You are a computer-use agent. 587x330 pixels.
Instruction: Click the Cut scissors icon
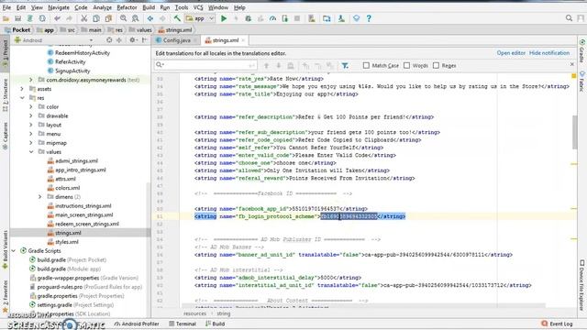[83, 18]
